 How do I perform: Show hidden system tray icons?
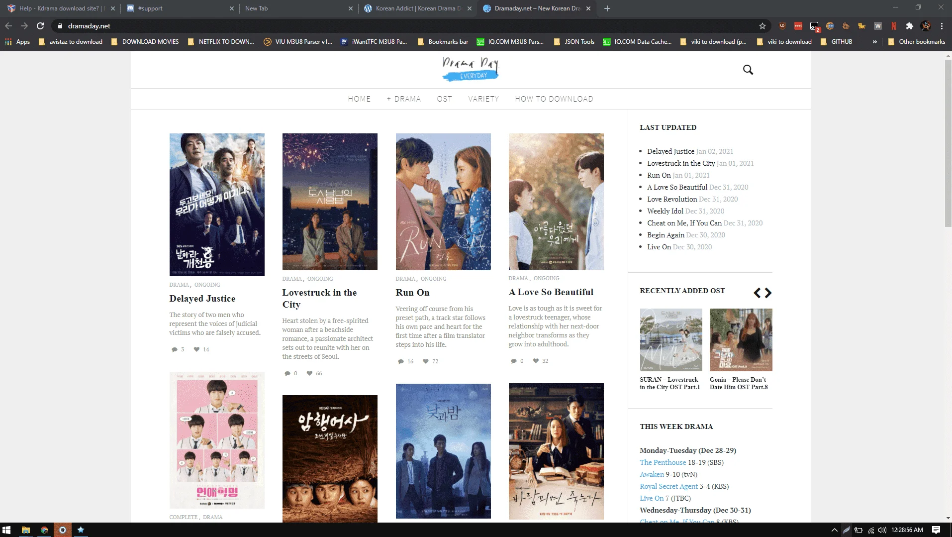coord(834,530)
